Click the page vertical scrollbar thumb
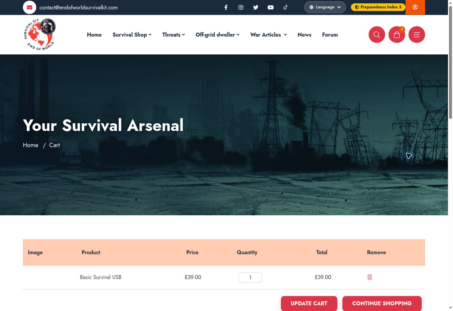The image size is (453, 311). click(x=450, y=62)
